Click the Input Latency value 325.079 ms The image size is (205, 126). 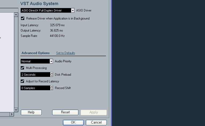pyautogui.click(x=57, y=25)
